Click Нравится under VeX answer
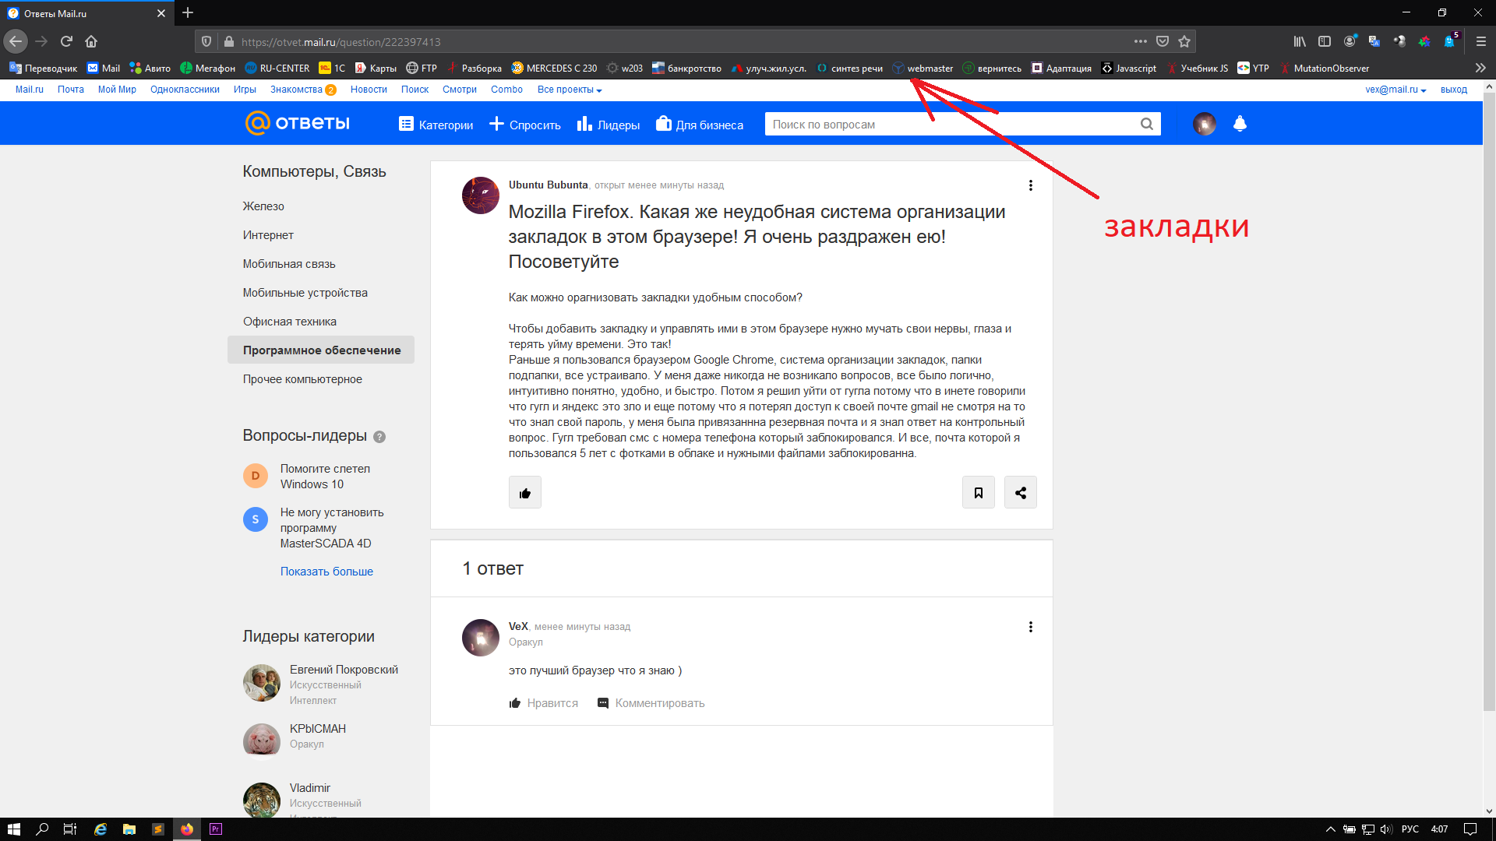The width and height of the screenshot is (1496, 841). tap(544, 703)
